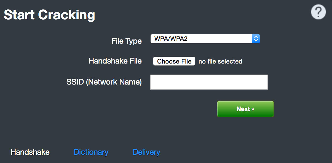Select the Handshake breadcrumb at the bottom

coord(30,152)
